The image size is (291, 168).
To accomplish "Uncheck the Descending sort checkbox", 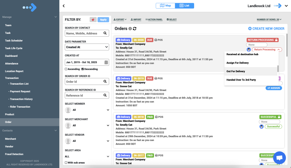I will (83, 69).
